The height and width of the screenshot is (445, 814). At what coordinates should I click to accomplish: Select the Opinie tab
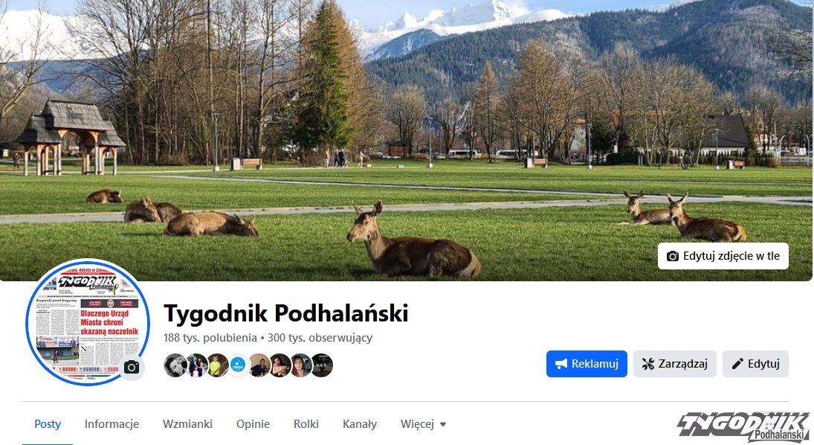(253, 424)
